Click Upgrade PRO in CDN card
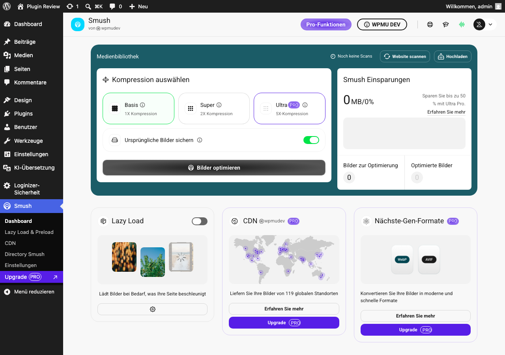The height and width of the screenshot is (355, 505). tap(284, 323)
